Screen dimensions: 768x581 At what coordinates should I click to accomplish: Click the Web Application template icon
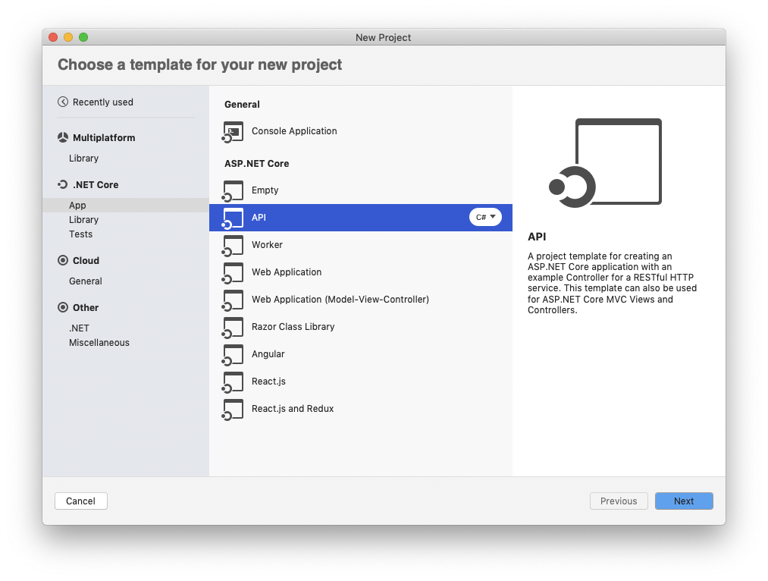tap(233, 273)
